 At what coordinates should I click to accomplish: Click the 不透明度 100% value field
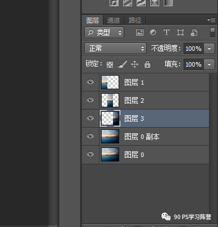coord(194,49)
